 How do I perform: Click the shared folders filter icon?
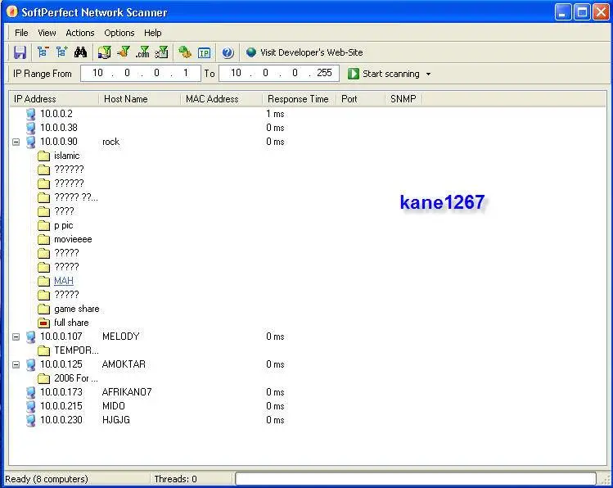click(105, 52)
